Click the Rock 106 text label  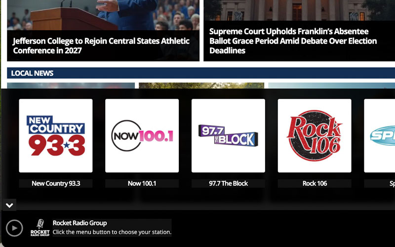(x=315, y=183)
